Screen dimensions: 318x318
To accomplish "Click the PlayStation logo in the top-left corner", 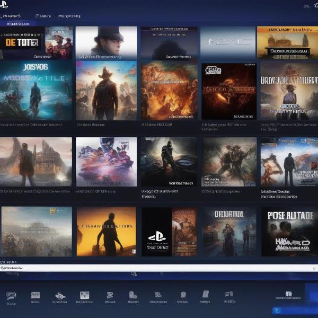I will pyautogui.click(x=4, y=4).
